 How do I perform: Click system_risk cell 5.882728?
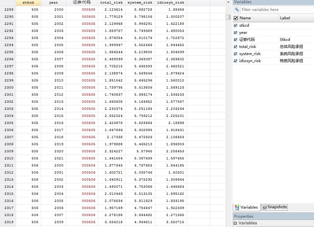coord(140,10)
